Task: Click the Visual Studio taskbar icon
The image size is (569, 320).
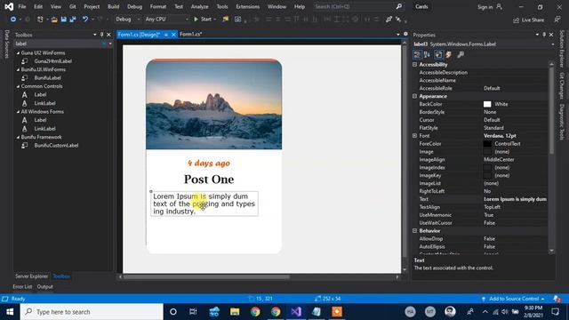Action: tap(296, 312)
